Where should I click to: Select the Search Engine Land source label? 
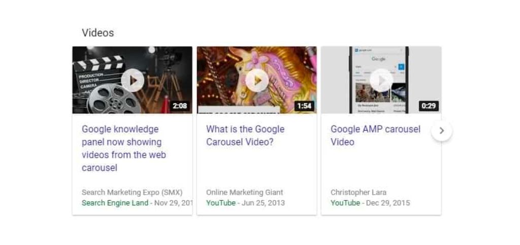point(115,203)
